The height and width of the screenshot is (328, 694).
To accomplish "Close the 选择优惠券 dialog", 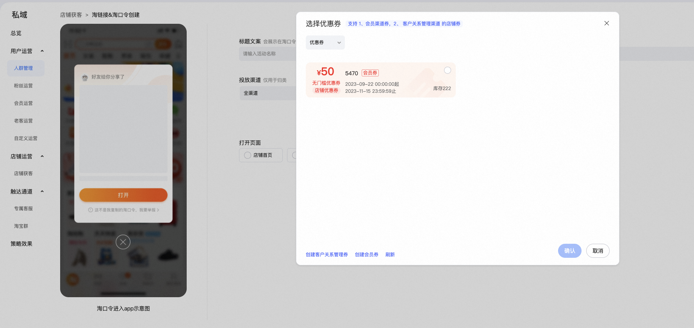I will [x=607, y=23].
